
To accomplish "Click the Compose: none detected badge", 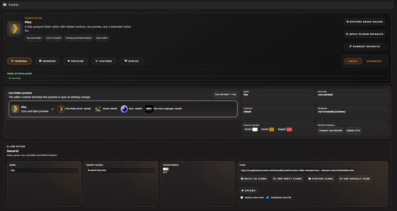I will tap(330, 130).
